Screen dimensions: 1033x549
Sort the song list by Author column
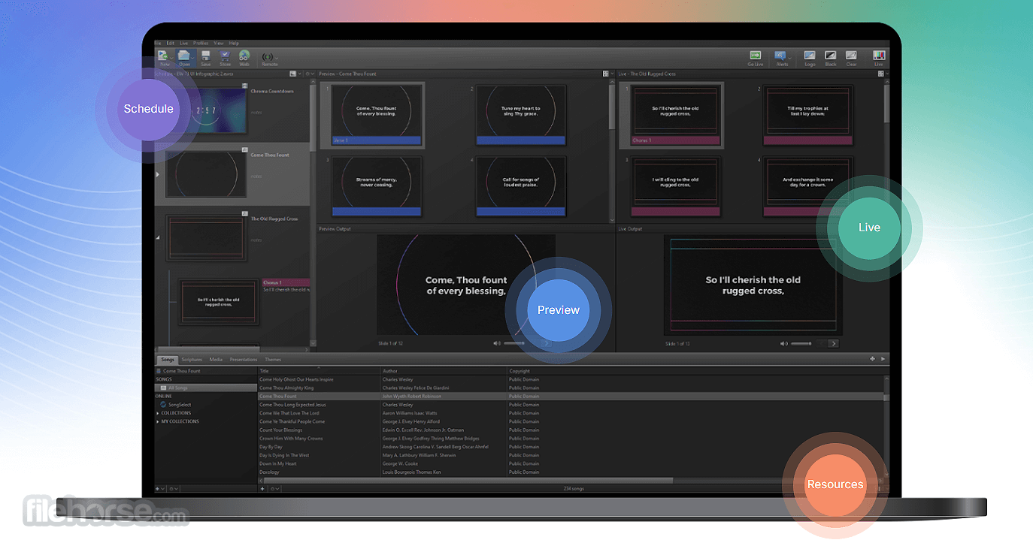(444, 371)
